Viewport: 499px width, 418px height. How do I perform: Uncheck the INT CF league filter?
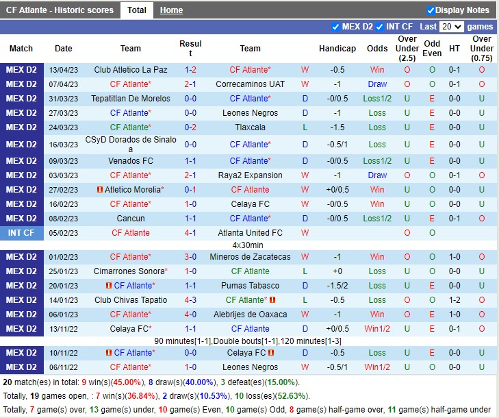click(x=379, y=27)
